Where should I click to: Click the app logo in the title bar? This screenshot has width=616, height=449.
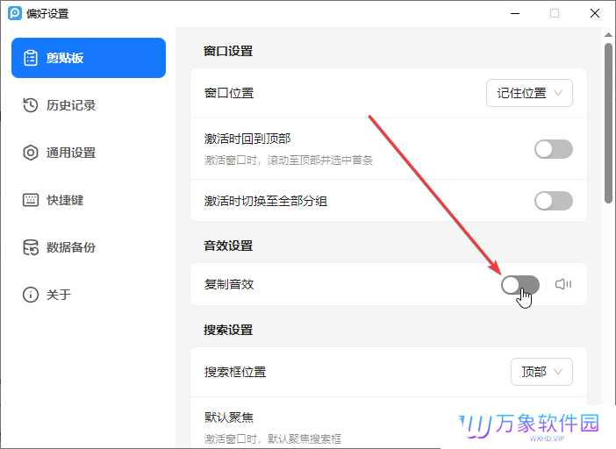coord(15,13)
